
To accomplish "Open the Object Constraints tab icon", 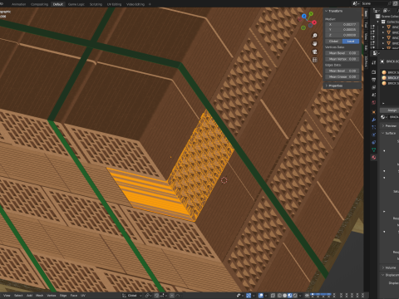I will point(374,142).
